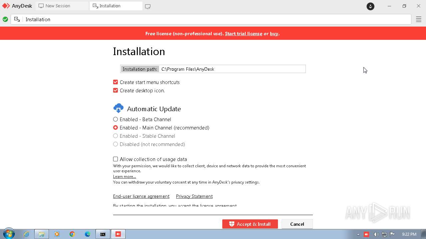Click the AnyDesk logo icon
The width and height of the screenshot is (426, 239).
6,6
